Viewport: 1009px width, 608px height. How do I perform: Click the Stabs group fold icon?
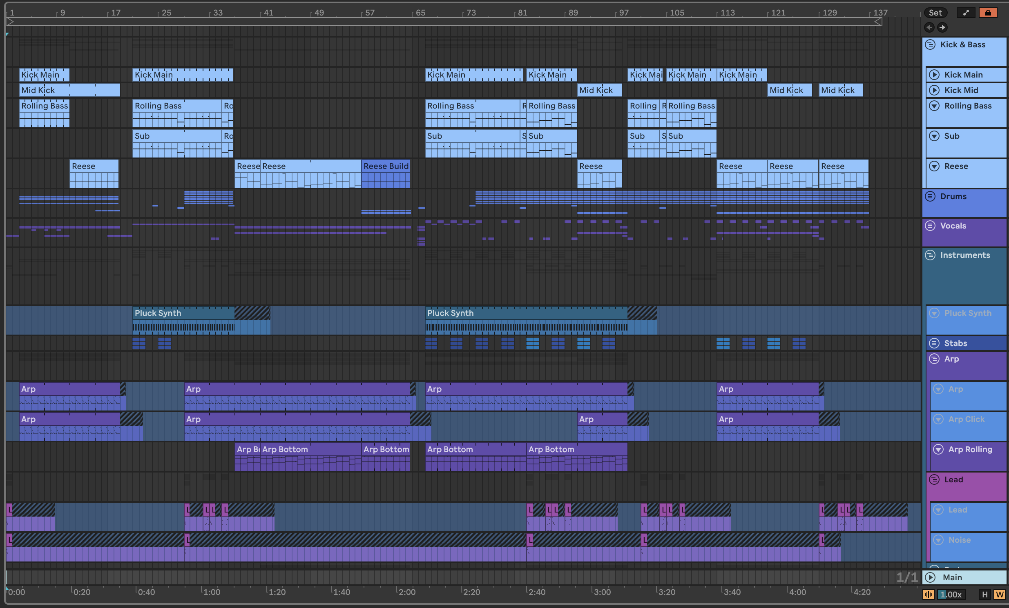pos(934,343)
